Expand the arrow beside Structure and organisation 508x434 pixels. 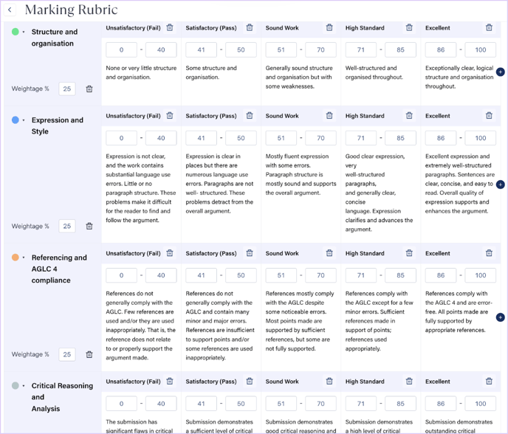coord(24,32)
